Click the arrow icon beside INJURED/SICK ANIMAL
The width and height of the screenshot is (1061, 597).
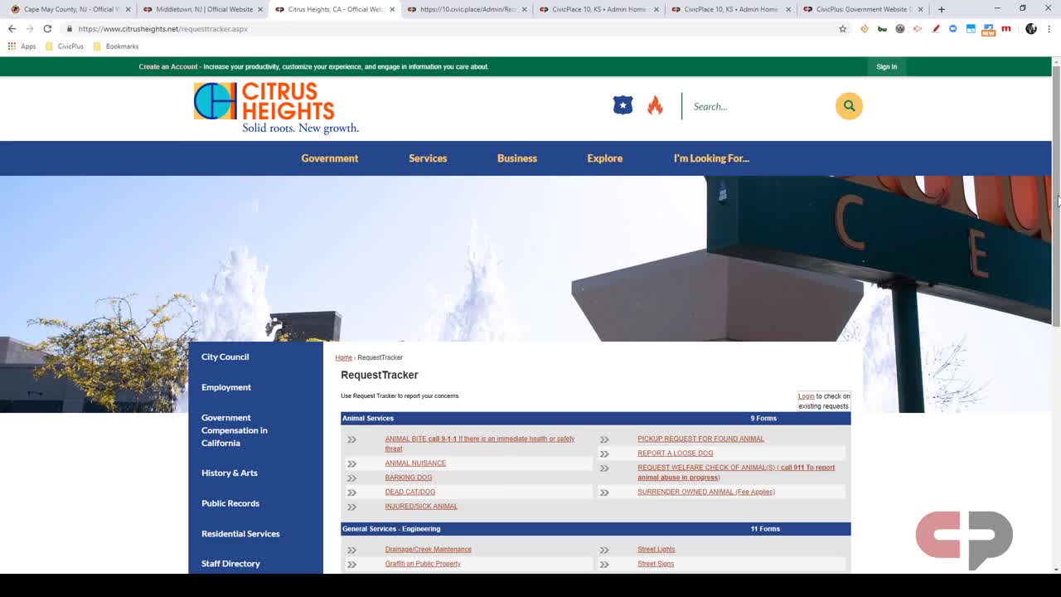pyautogui.click(x=351, y=507)
